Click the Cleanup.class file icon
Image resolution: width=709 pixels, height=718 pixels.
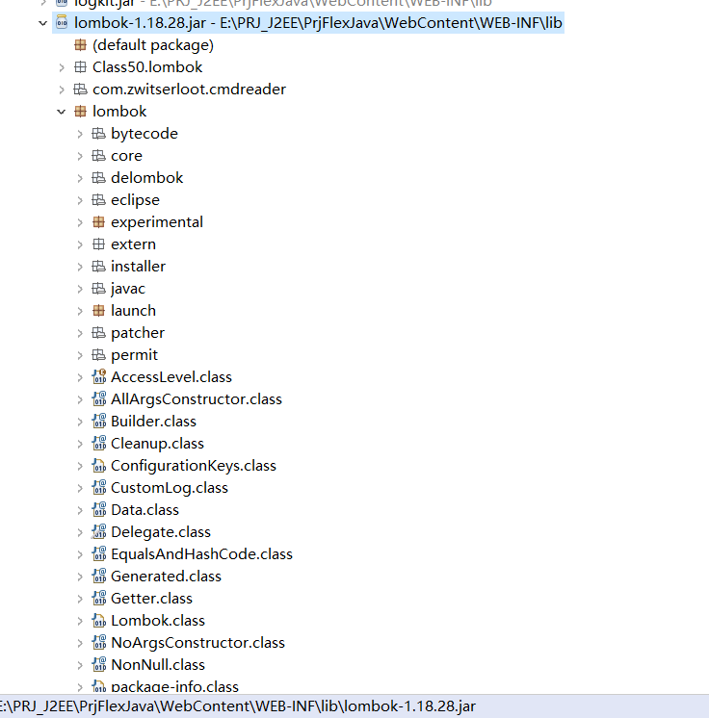(99, 443)
